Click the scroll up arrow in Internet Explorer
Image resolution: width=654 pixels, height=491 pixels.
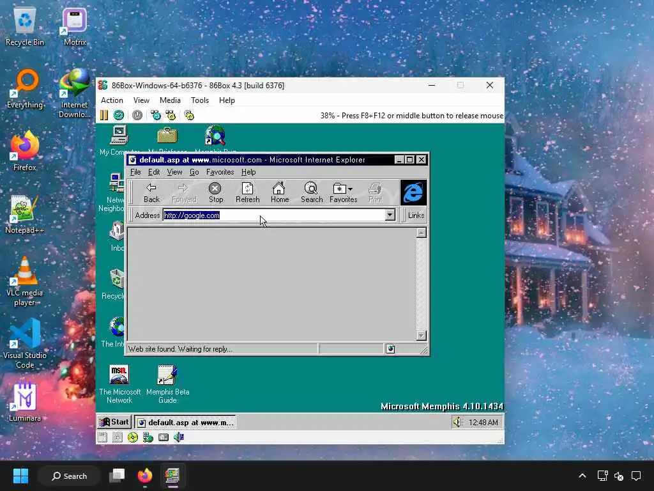[422, 233]
